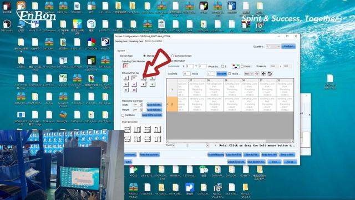Select Complex Screen radio button
This screenshot has height=200, width=355.
[x=173, y=56]
